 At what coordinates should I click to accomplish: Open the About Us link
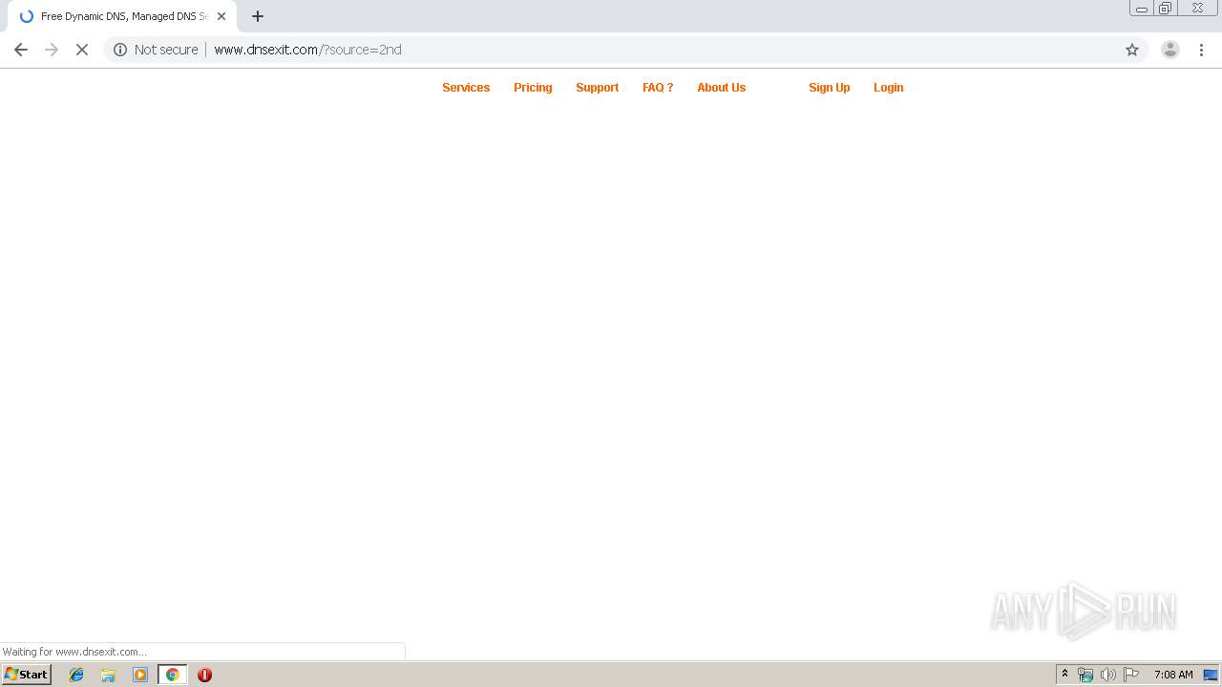721,87
